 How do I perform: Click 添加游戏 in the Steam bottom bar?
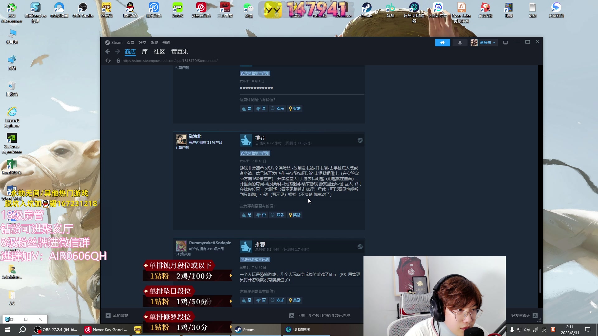pos(117,316)
